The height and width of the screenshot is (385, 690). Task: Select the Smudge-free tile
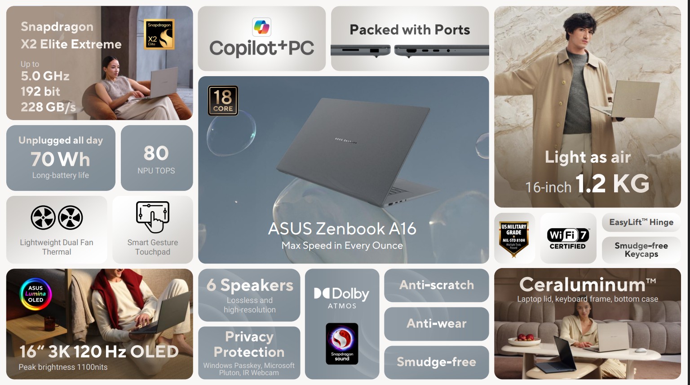pos(437,362)
